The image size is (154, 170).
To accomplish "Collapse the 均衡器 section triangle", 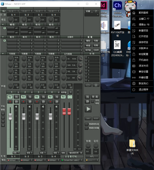I will tap(3, 54).
